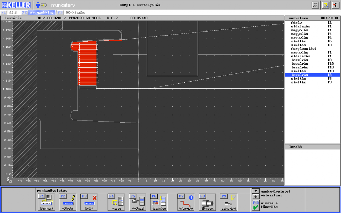Select the simítás T8 row
The width and height of the screenshot is (341, 213).
pos(312,78)
